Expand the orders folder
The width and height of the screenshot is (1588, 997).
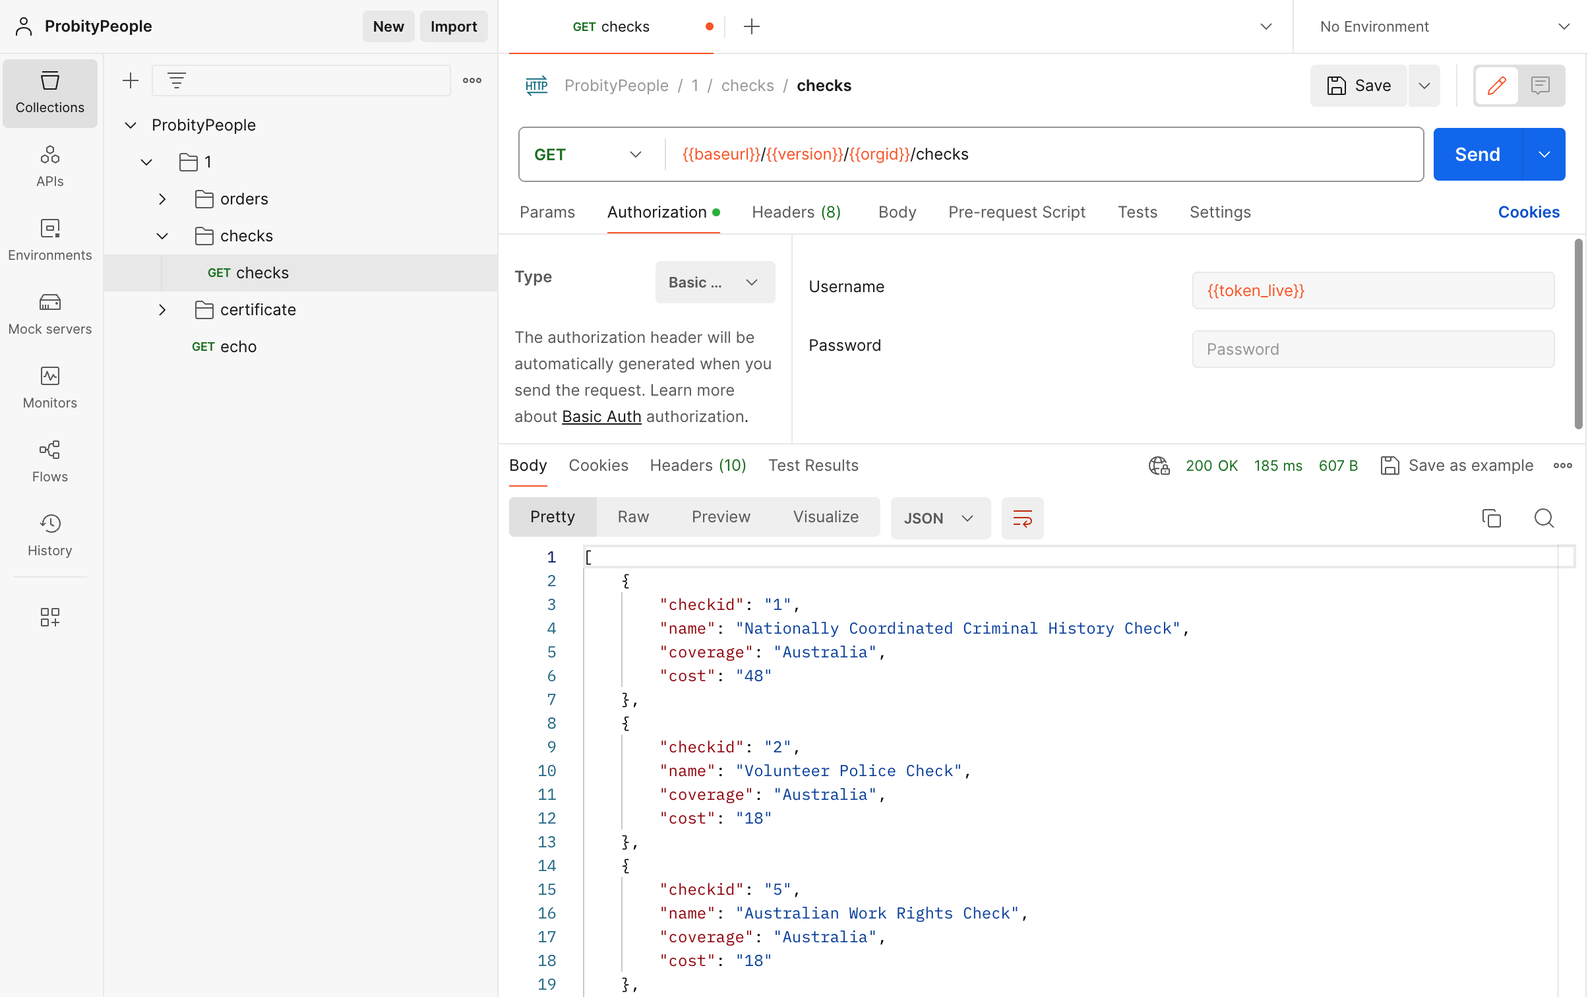[x=162, y=198]
